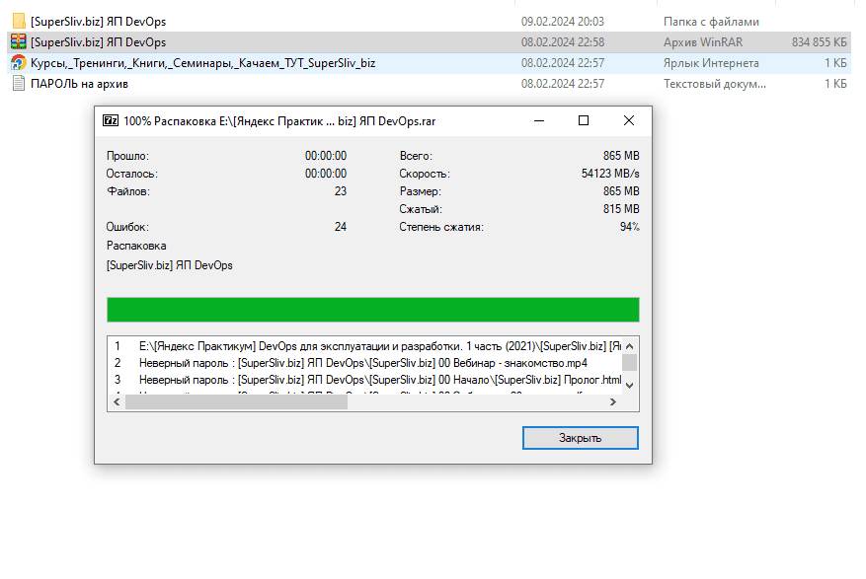Close the dialog using the title bar X
Image resolution: width=866 pixels, height=579 pixels.
pos(629,120)
